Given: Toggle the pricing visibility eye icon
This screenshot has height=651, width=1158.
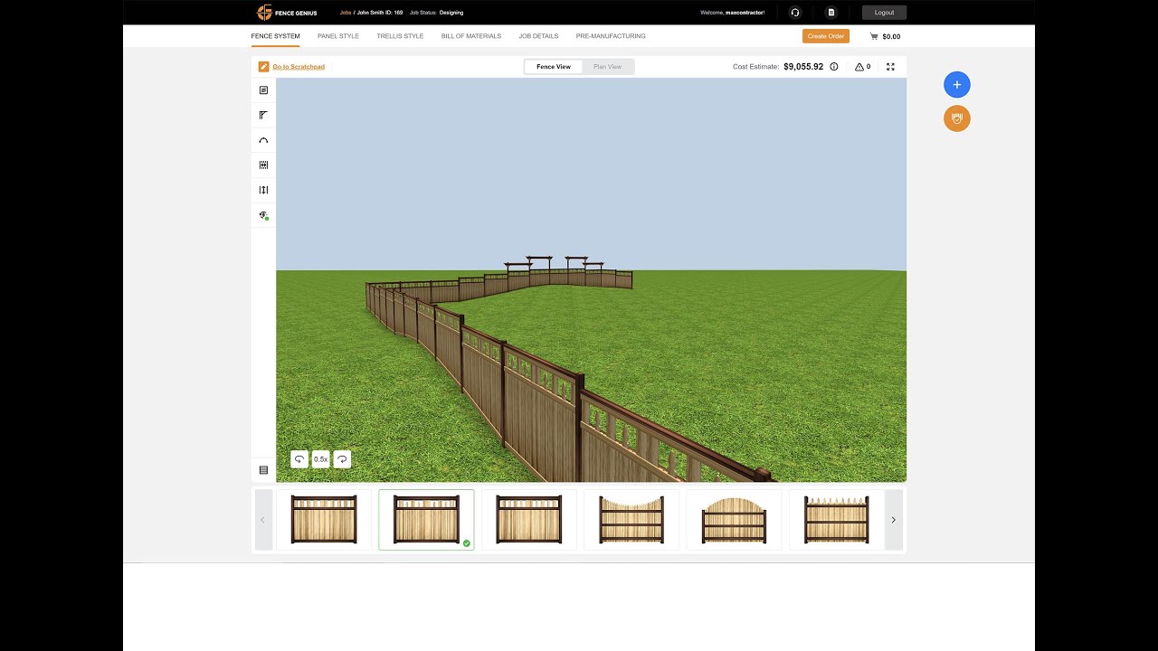Looking at the screenshot, I should pyautogui.click(x=263, y=215).
